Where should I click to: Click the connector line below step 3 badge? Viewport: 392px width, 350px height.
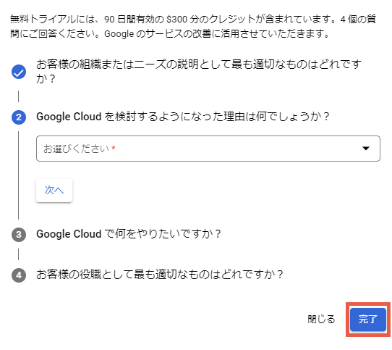click(x=19, y=254)
